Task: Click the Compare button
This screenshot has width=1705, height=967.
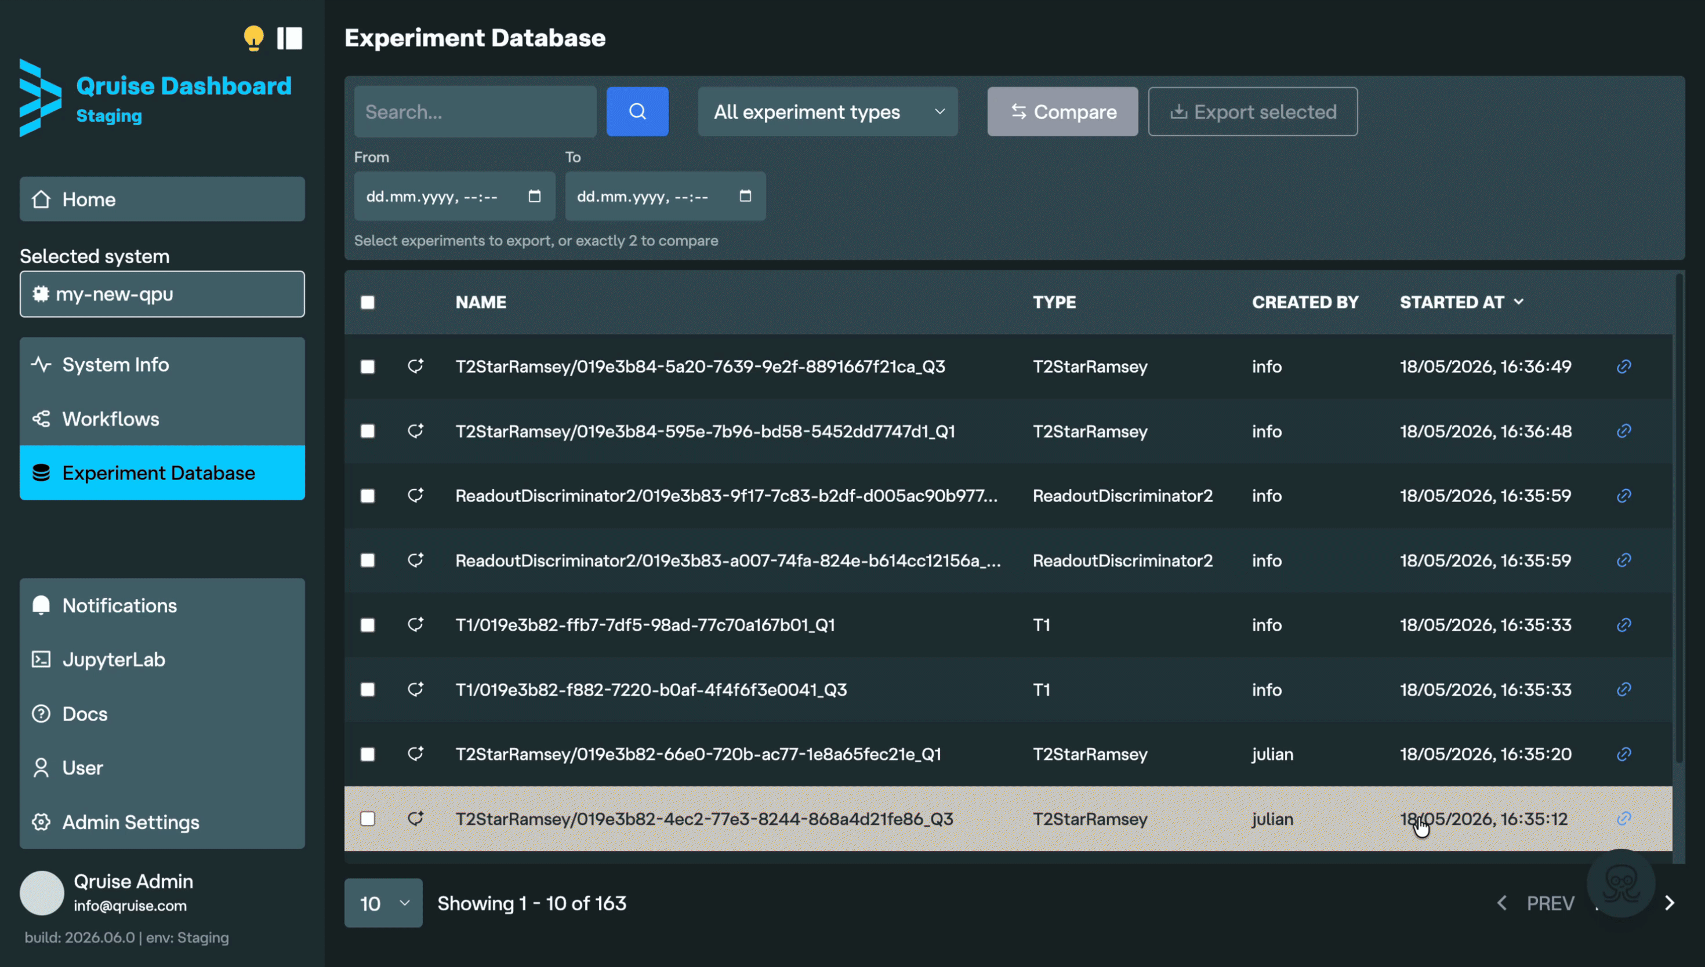Action: (1062, 111)
